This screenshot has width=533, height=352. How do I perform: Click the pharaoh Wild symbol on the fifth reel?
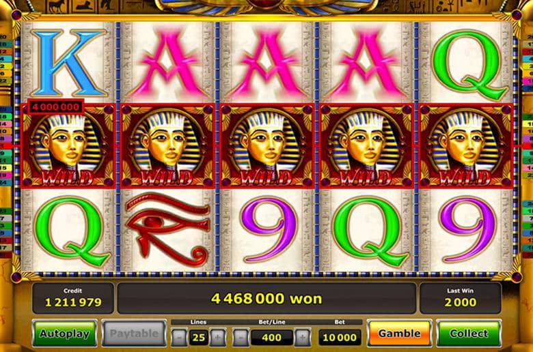coord(465,146)
